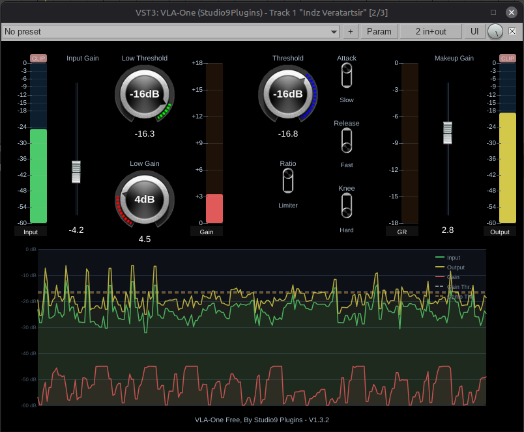Screen dimensions: 524x432
Task: Close the VLA-One plugin window
Action: pyautogui.click(x=512, y=12)
